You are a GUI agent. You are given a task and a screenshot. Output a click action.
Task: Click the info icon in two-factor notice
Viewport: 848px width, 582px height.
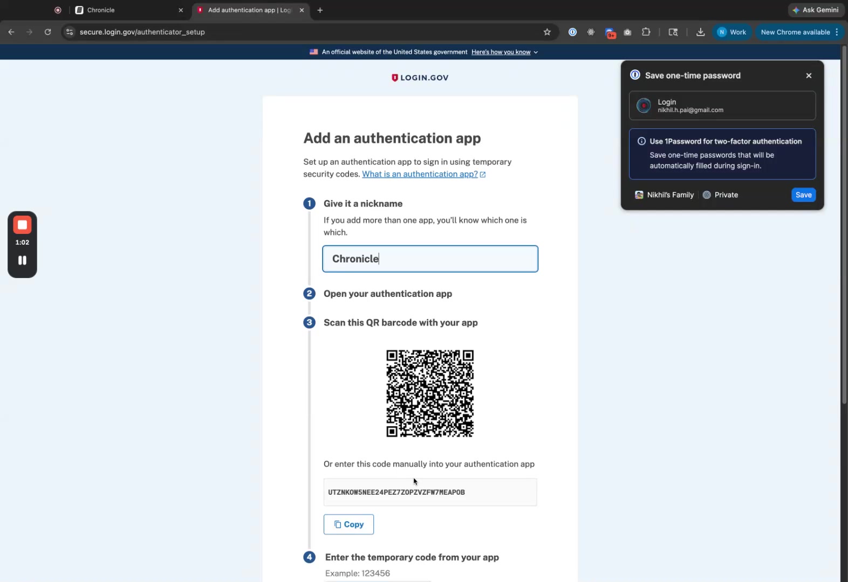click(x=641, y=141)
